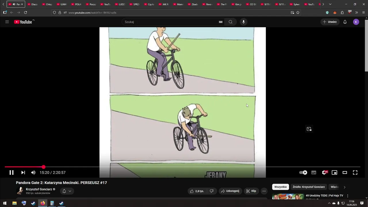The width and height of the screenshot is (368, 207).
Task: Open options for 49 Urodziny TEDE video
Action: click(348, 196)
